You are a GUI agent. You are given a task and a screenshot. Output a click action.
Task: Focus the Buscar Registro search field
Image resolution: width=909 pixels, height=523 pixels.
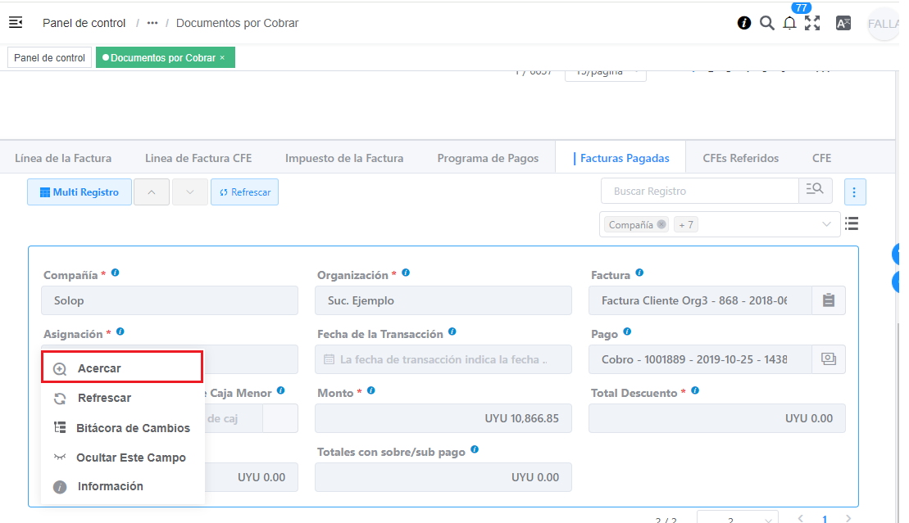click(700, 192)
